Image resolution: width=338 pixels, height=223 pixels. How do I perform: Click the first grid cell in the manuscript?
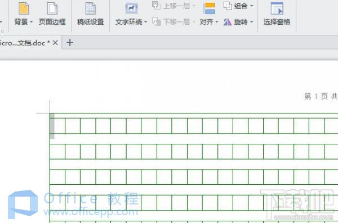[57, 126]
